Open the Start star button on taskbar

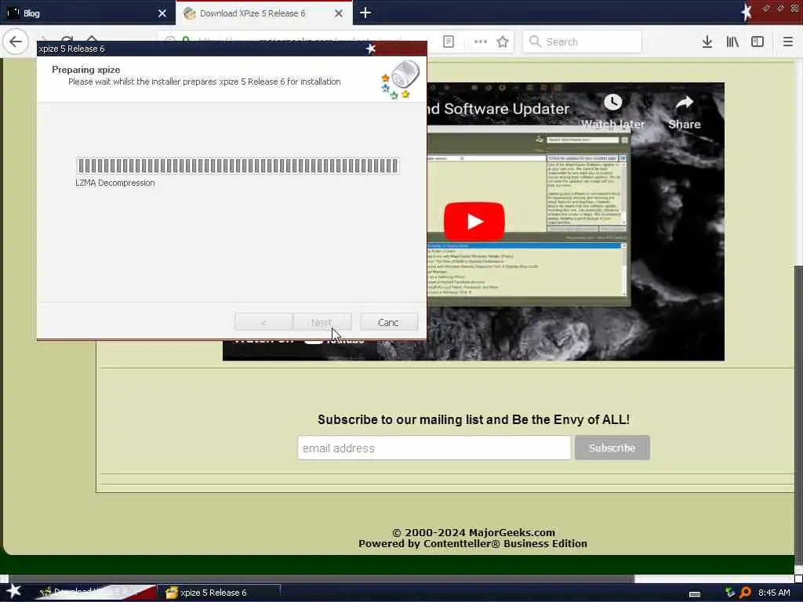(x=13, y=591)
